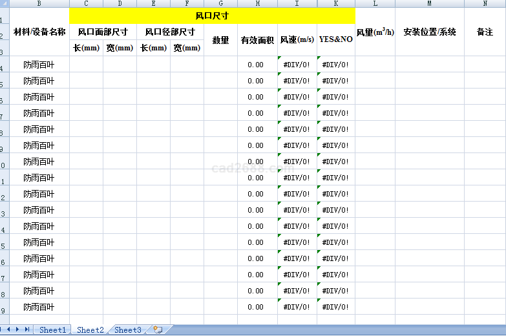Select the yellow 风口尺寸 header cell
The width and height of the screenshot is (506, 336).
point(212,16)
